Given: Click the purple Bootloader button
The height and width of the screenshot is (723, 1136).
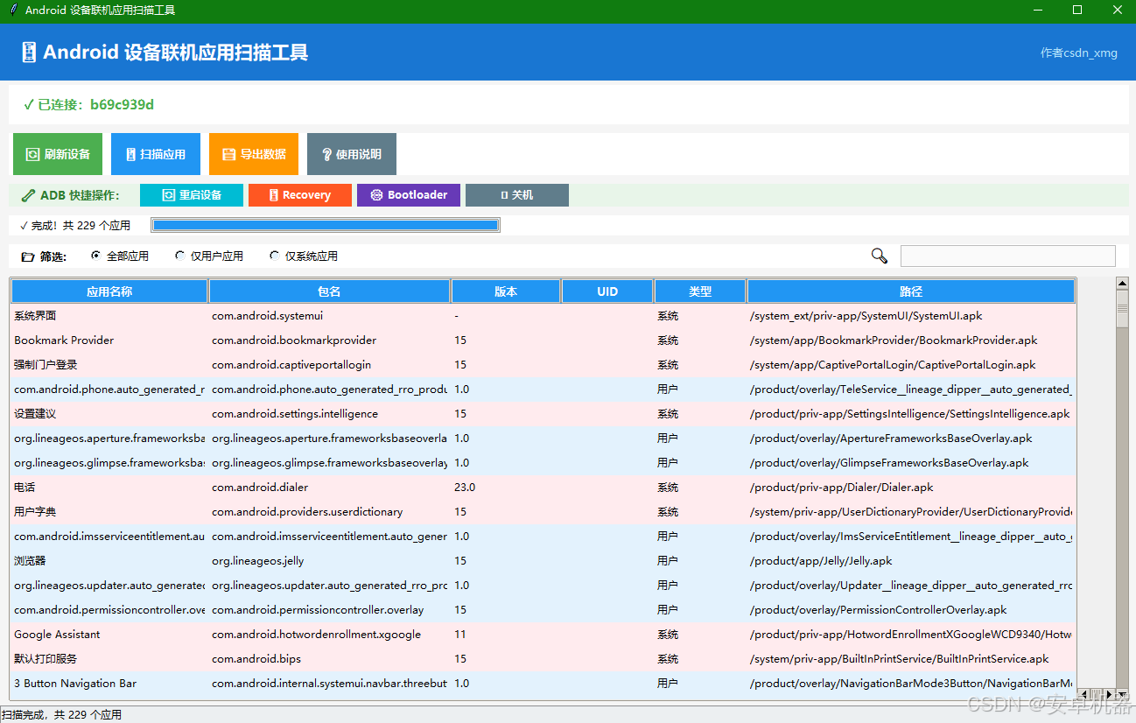Looking at the screenshot, I should click(x=409, y=195).
